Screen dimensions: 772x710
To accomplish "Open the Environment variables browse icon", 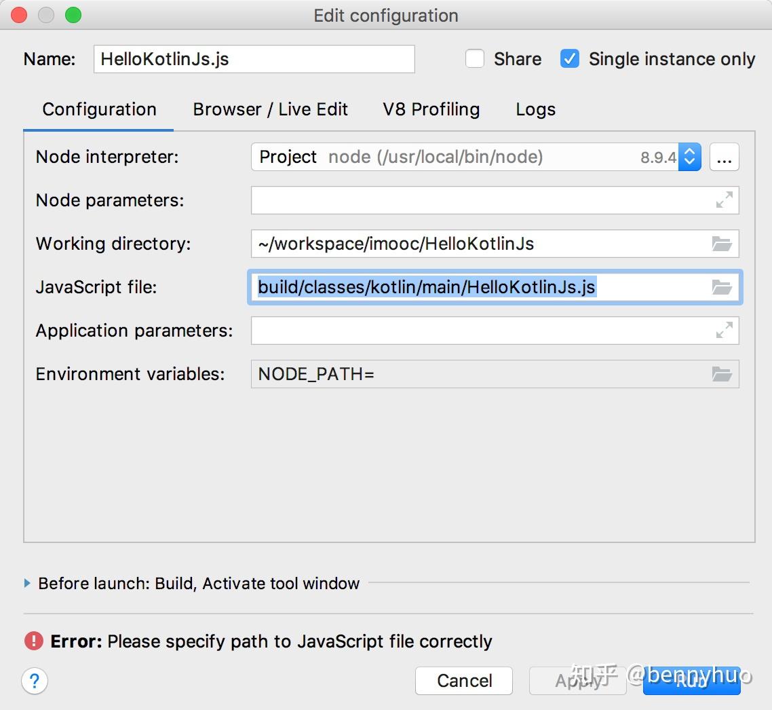I will pyautogui.click(x=722, y=374).
